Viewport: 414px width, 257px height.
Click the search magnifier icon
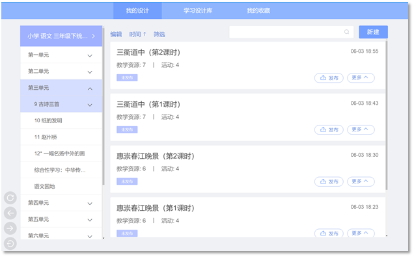(x=346, y=32)
